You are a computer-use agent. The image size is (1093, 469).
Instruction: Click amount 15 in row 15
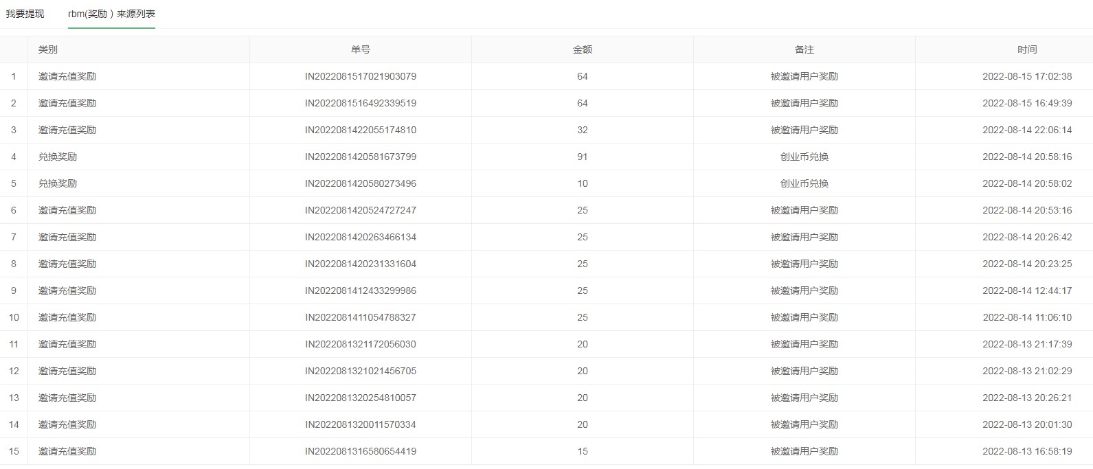coord(583,451)
